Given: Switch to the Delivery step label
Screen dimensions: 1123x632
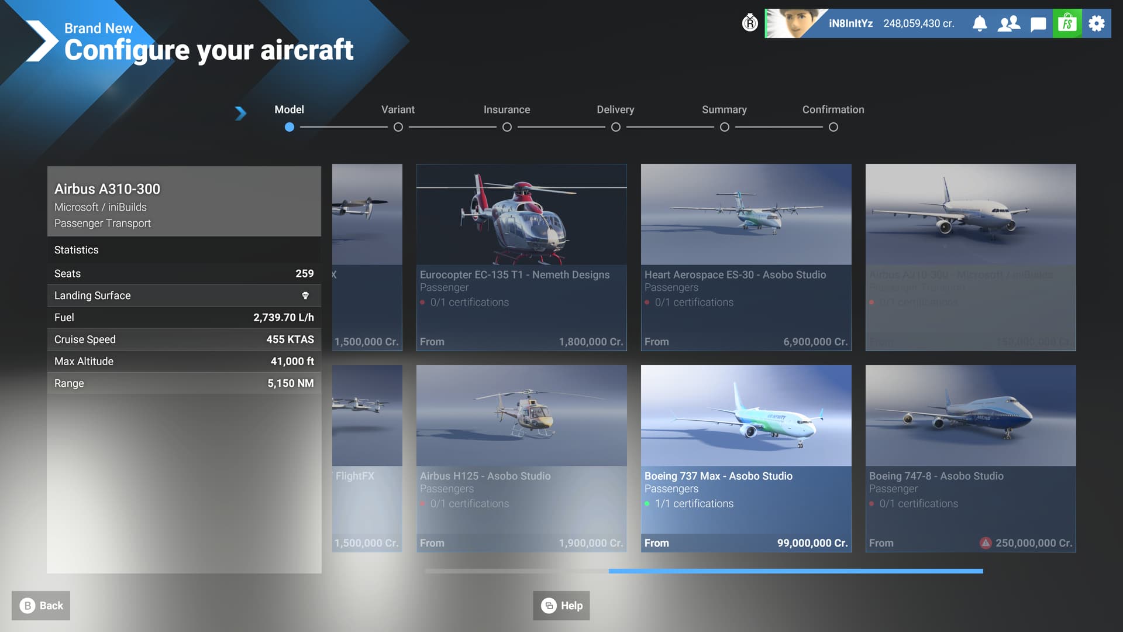Looking at the screenshot, I should point(615,109).
